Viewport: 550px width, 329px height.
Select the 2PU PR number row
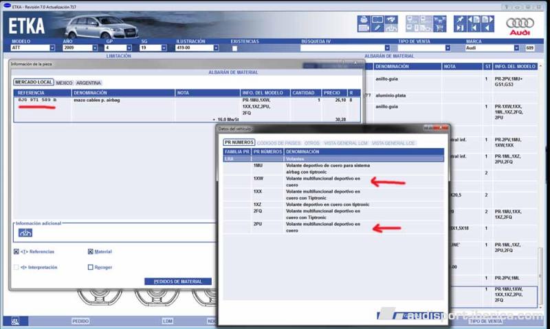point(333,227)
